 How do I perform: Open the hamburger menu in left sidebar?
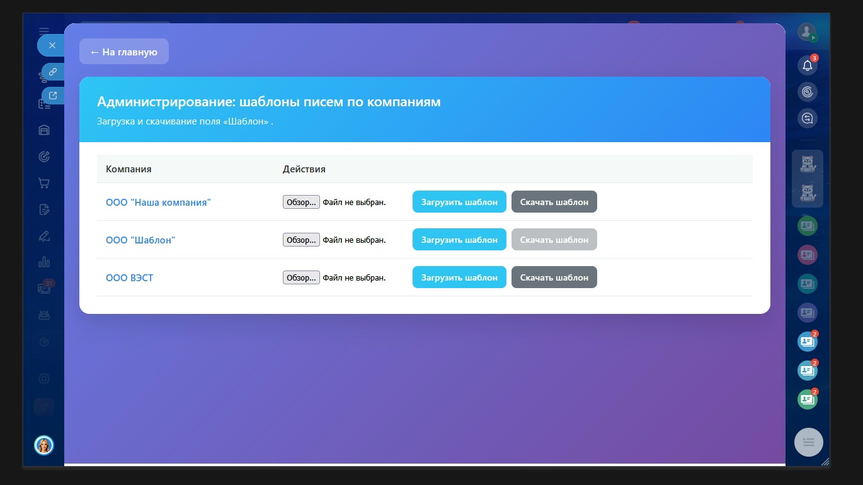click(43, 31)
